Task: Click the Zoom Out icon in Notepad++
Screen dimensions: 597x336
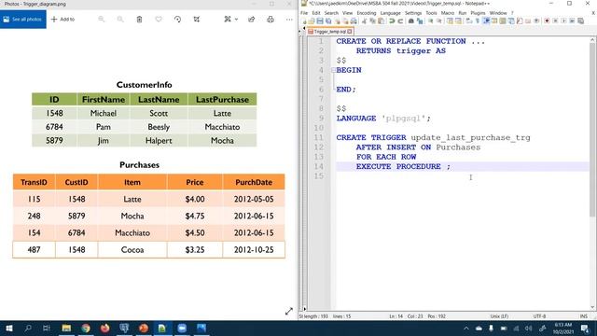Action: [x=439, y=21]
